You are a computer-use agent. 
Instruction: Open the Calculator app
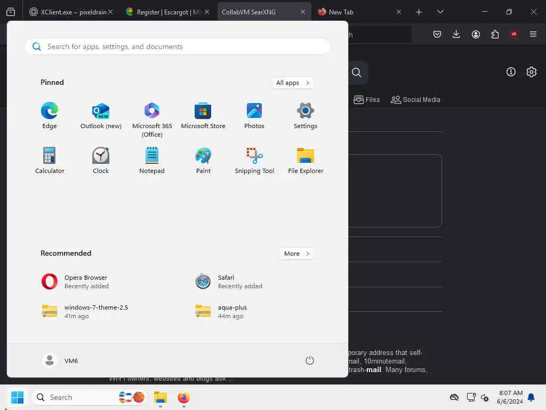click(x=50, y=161)
